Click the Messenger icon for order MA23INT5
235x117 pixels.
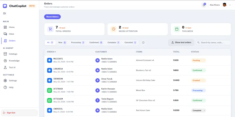coord(49,60)
